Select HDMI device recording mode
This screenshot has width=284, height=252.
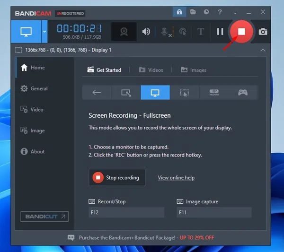pyautogui.click(x=214, y=93)
